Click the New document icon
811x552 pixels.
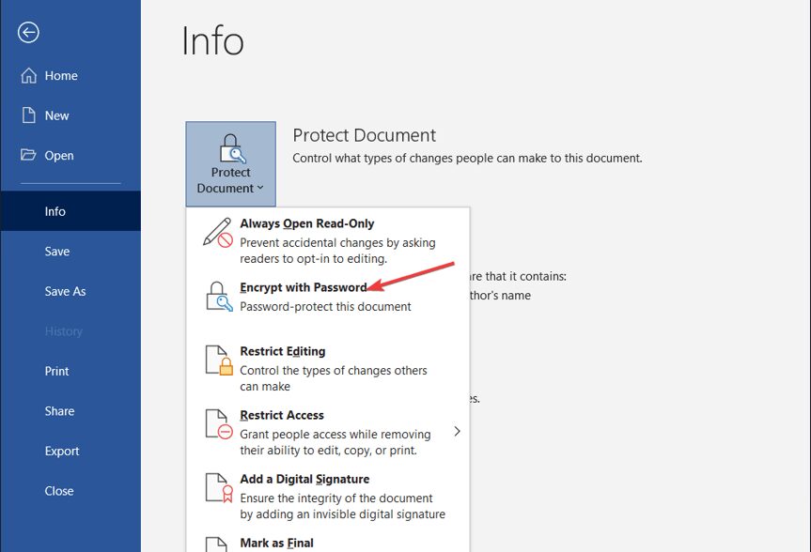[29, 115]
